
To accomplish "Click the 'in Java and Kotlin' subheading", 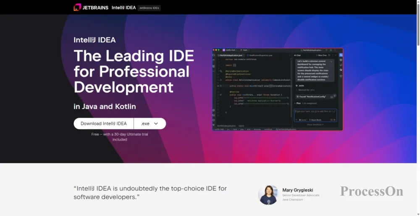I will pos(105,106).
